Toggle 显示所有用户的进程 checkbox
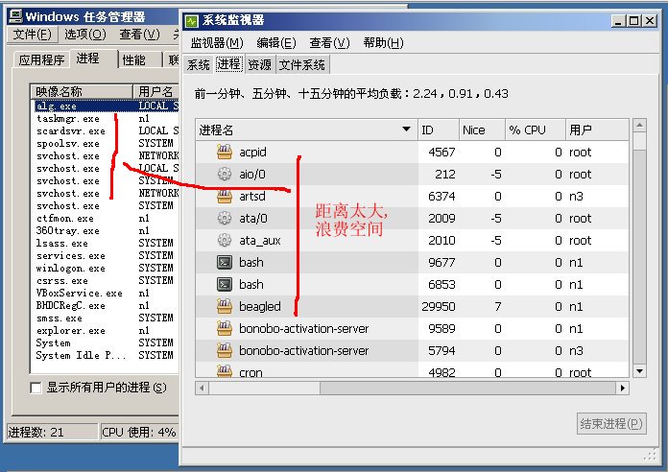Image resolution: width=668 pixels, height=472 pixels. [x=36, y=388]
